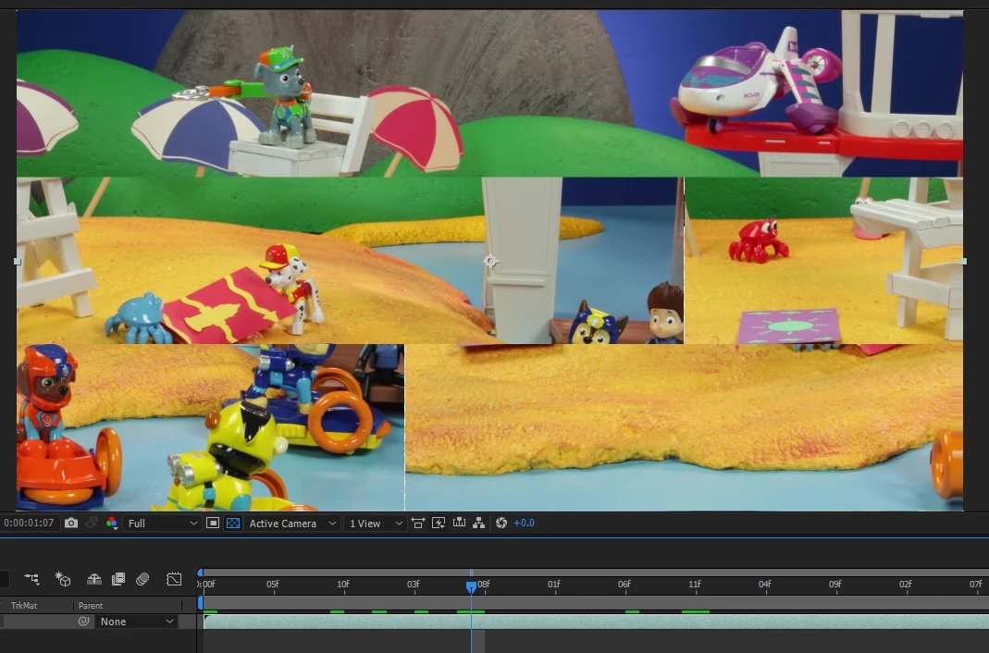Toggle the Fast Previews lightning icon
The image size is (989, 653).
pyautogui.click(x=439, y=524)
